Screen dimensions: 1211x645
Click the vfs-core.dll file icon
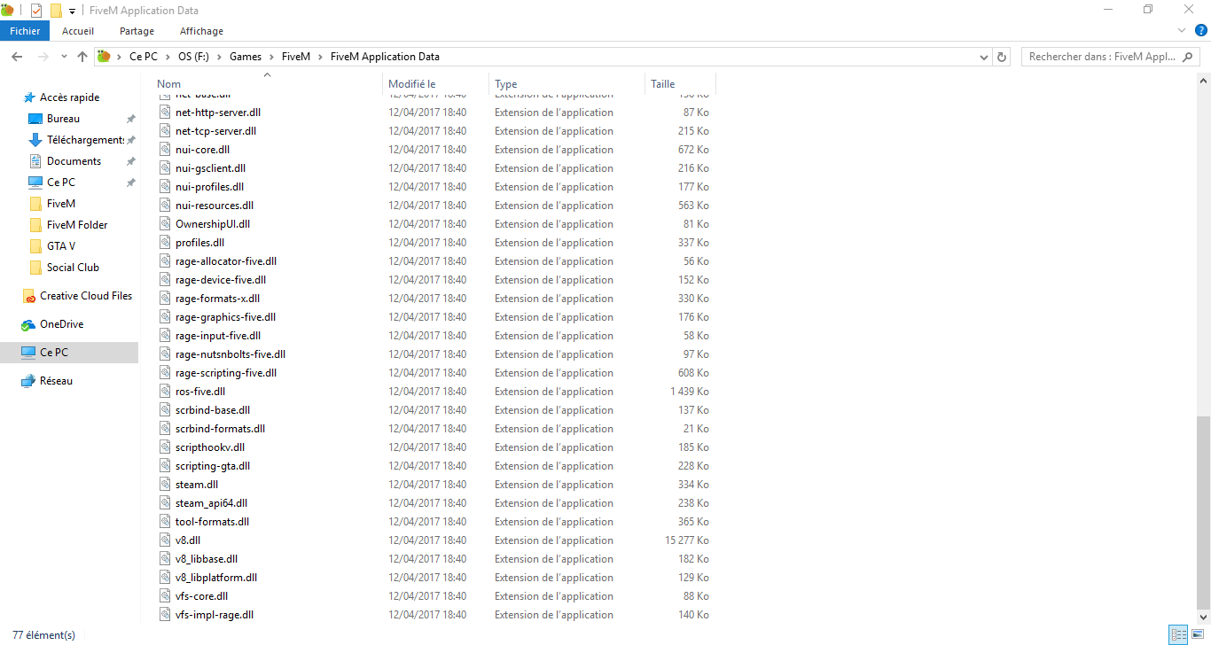pyautogui.click(x=164, y=596)
